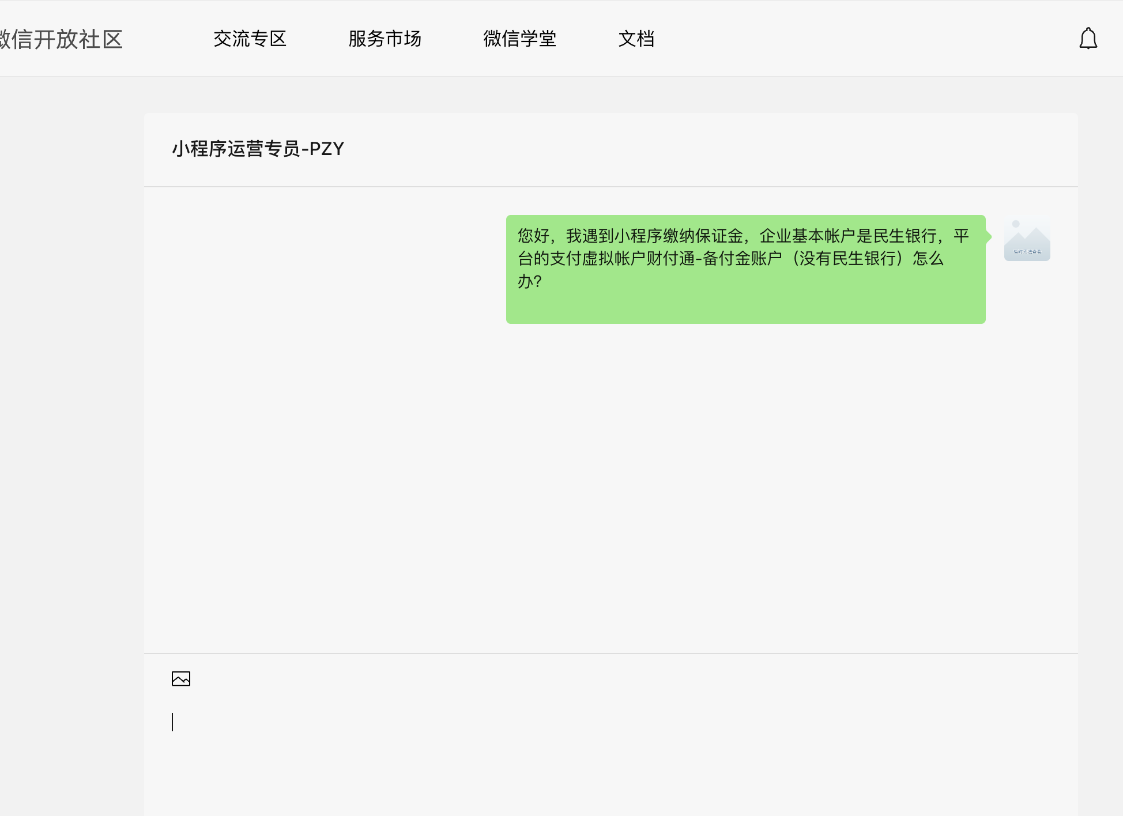This screenshot has width=1123, height=816.
Task: Click the word 您好 in the message
Action: pos(533,236)
